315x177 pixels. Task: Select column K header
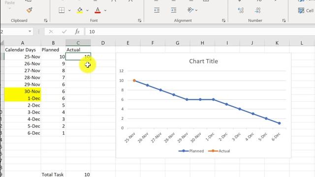point(277,43)
